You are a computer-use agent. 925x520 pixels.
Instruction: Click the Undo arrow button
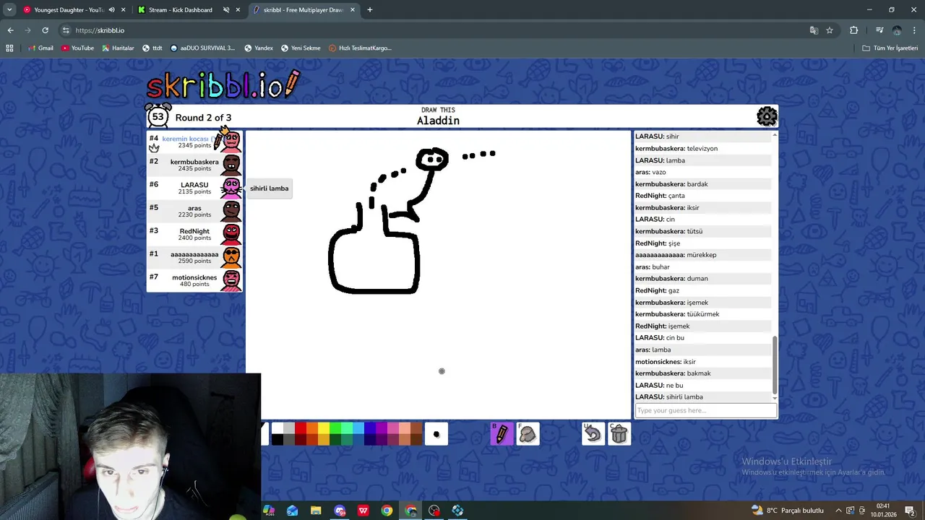593,434
